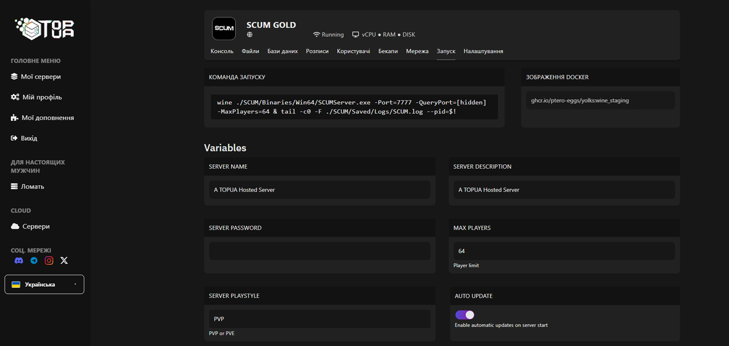Focus the Server Name text field

pos(320,190)
